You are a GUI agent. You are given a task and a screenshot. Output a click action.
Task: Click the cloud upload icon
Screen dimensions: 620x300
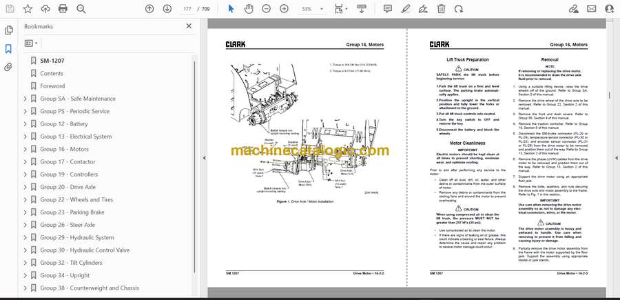pyautogui.click(x=45, y=9)
